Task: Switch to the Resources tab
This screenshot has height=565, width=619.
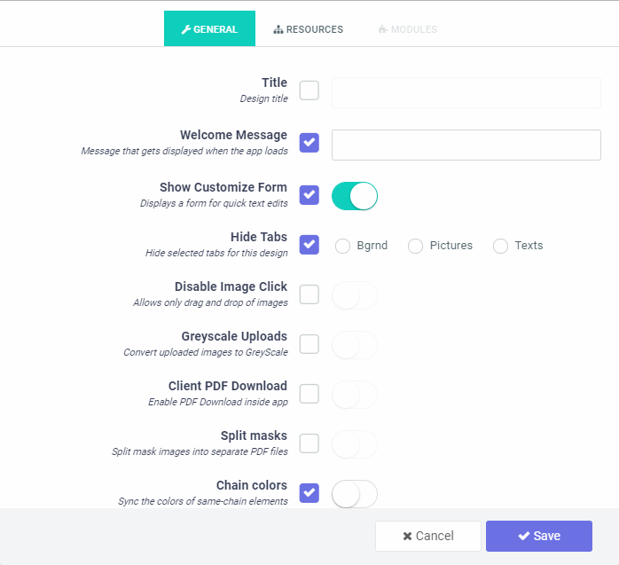Action: pos(309,29)
